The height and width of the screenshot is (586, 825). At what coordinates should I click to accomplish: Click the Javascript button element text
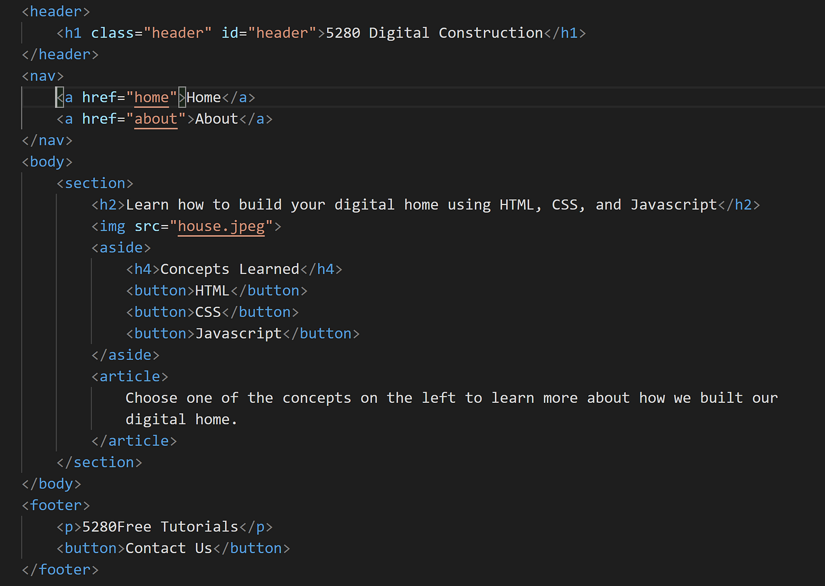tap(238, 333)
